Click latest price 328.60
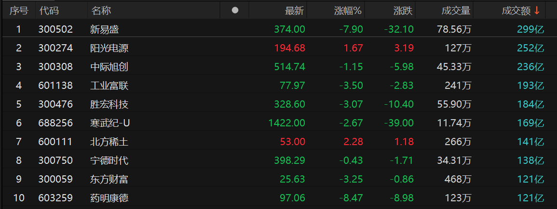This screenshot has height=209, width=557. click(x=289, y=104)
